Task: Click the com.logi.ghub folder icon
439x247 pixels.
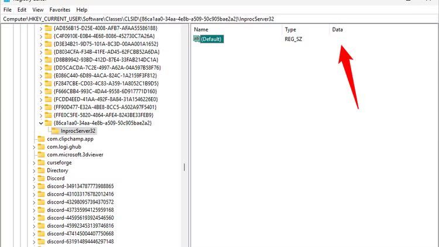Action: click(x=41, y=147)
